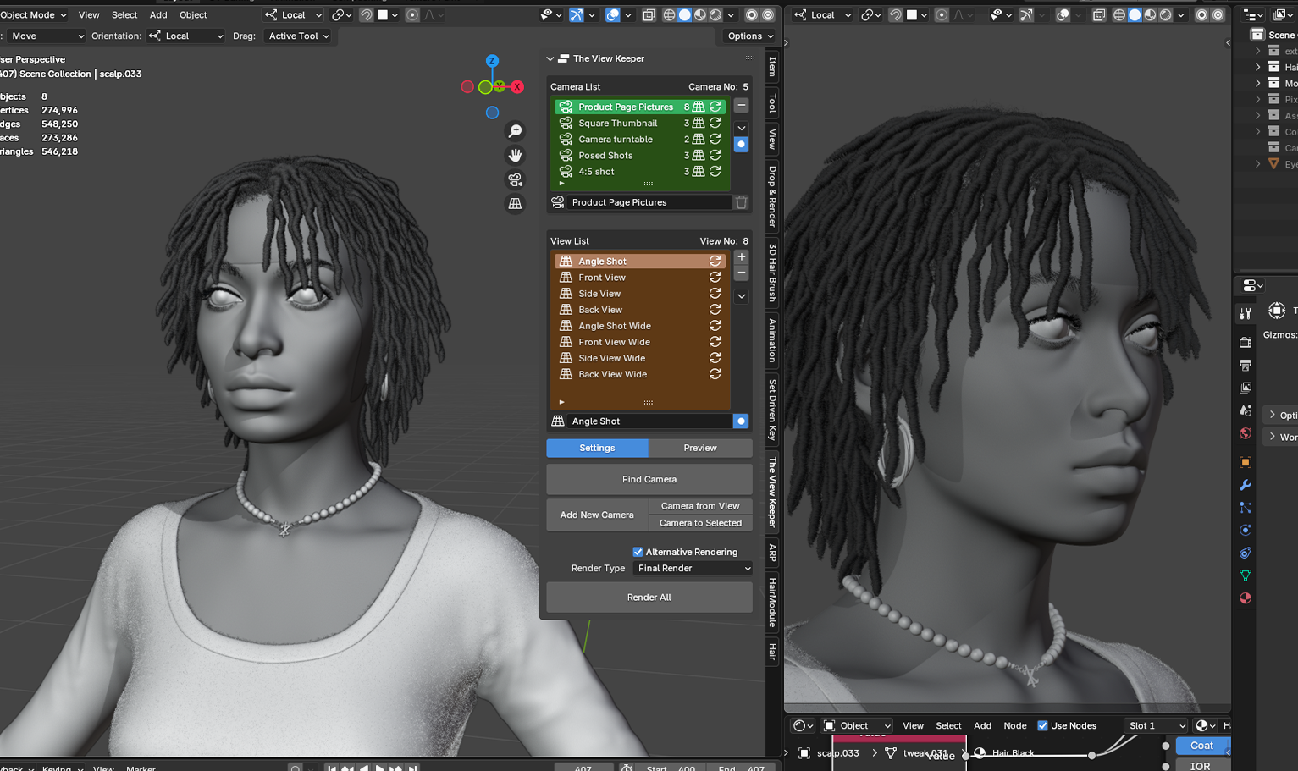1298x771 pixels.
Task: Open the View menu in left viewport
Action: click(89, 14)
